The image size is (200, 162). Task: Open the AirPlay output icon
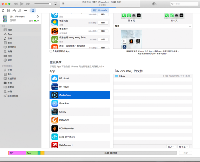pos(55,4)
